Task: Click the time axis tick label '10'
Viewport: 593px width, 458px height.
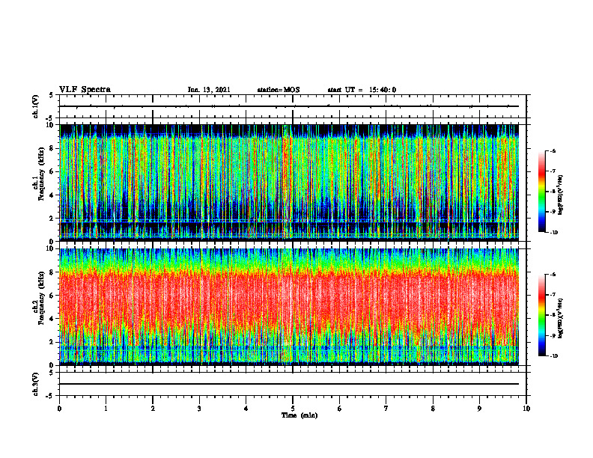Action: pyautogui.click(x=526, y=409)
